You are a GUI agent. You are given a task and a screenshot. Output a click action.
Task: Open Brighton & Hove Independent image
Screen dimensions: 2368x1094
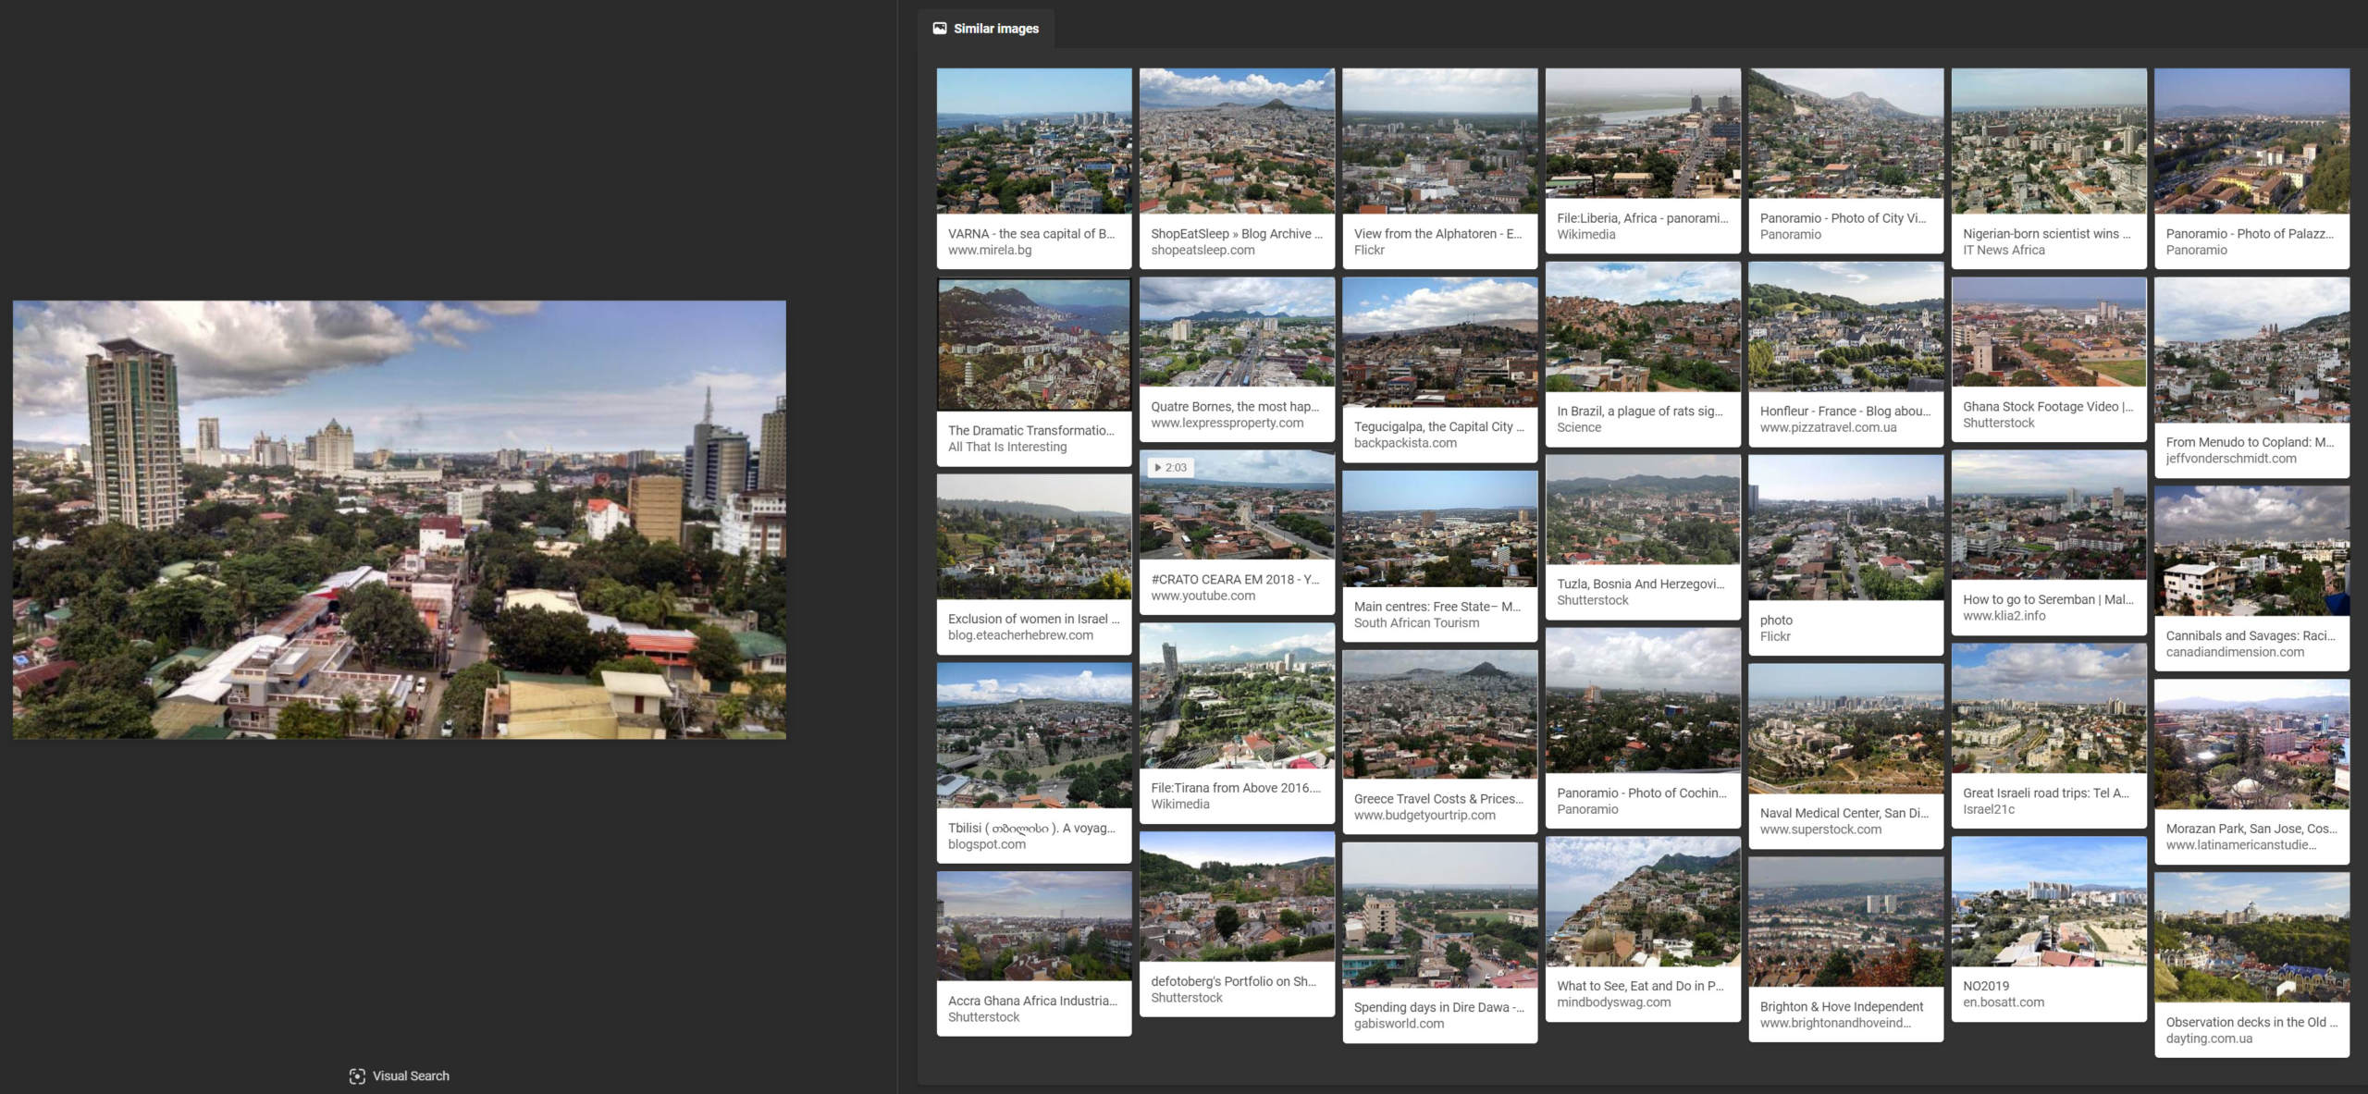click(x=1846, y=922)
